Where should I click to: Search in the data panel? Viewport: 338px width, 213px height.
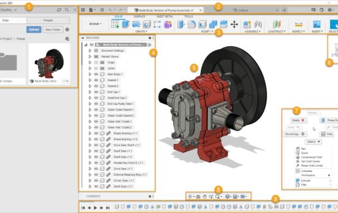(67, 10)
